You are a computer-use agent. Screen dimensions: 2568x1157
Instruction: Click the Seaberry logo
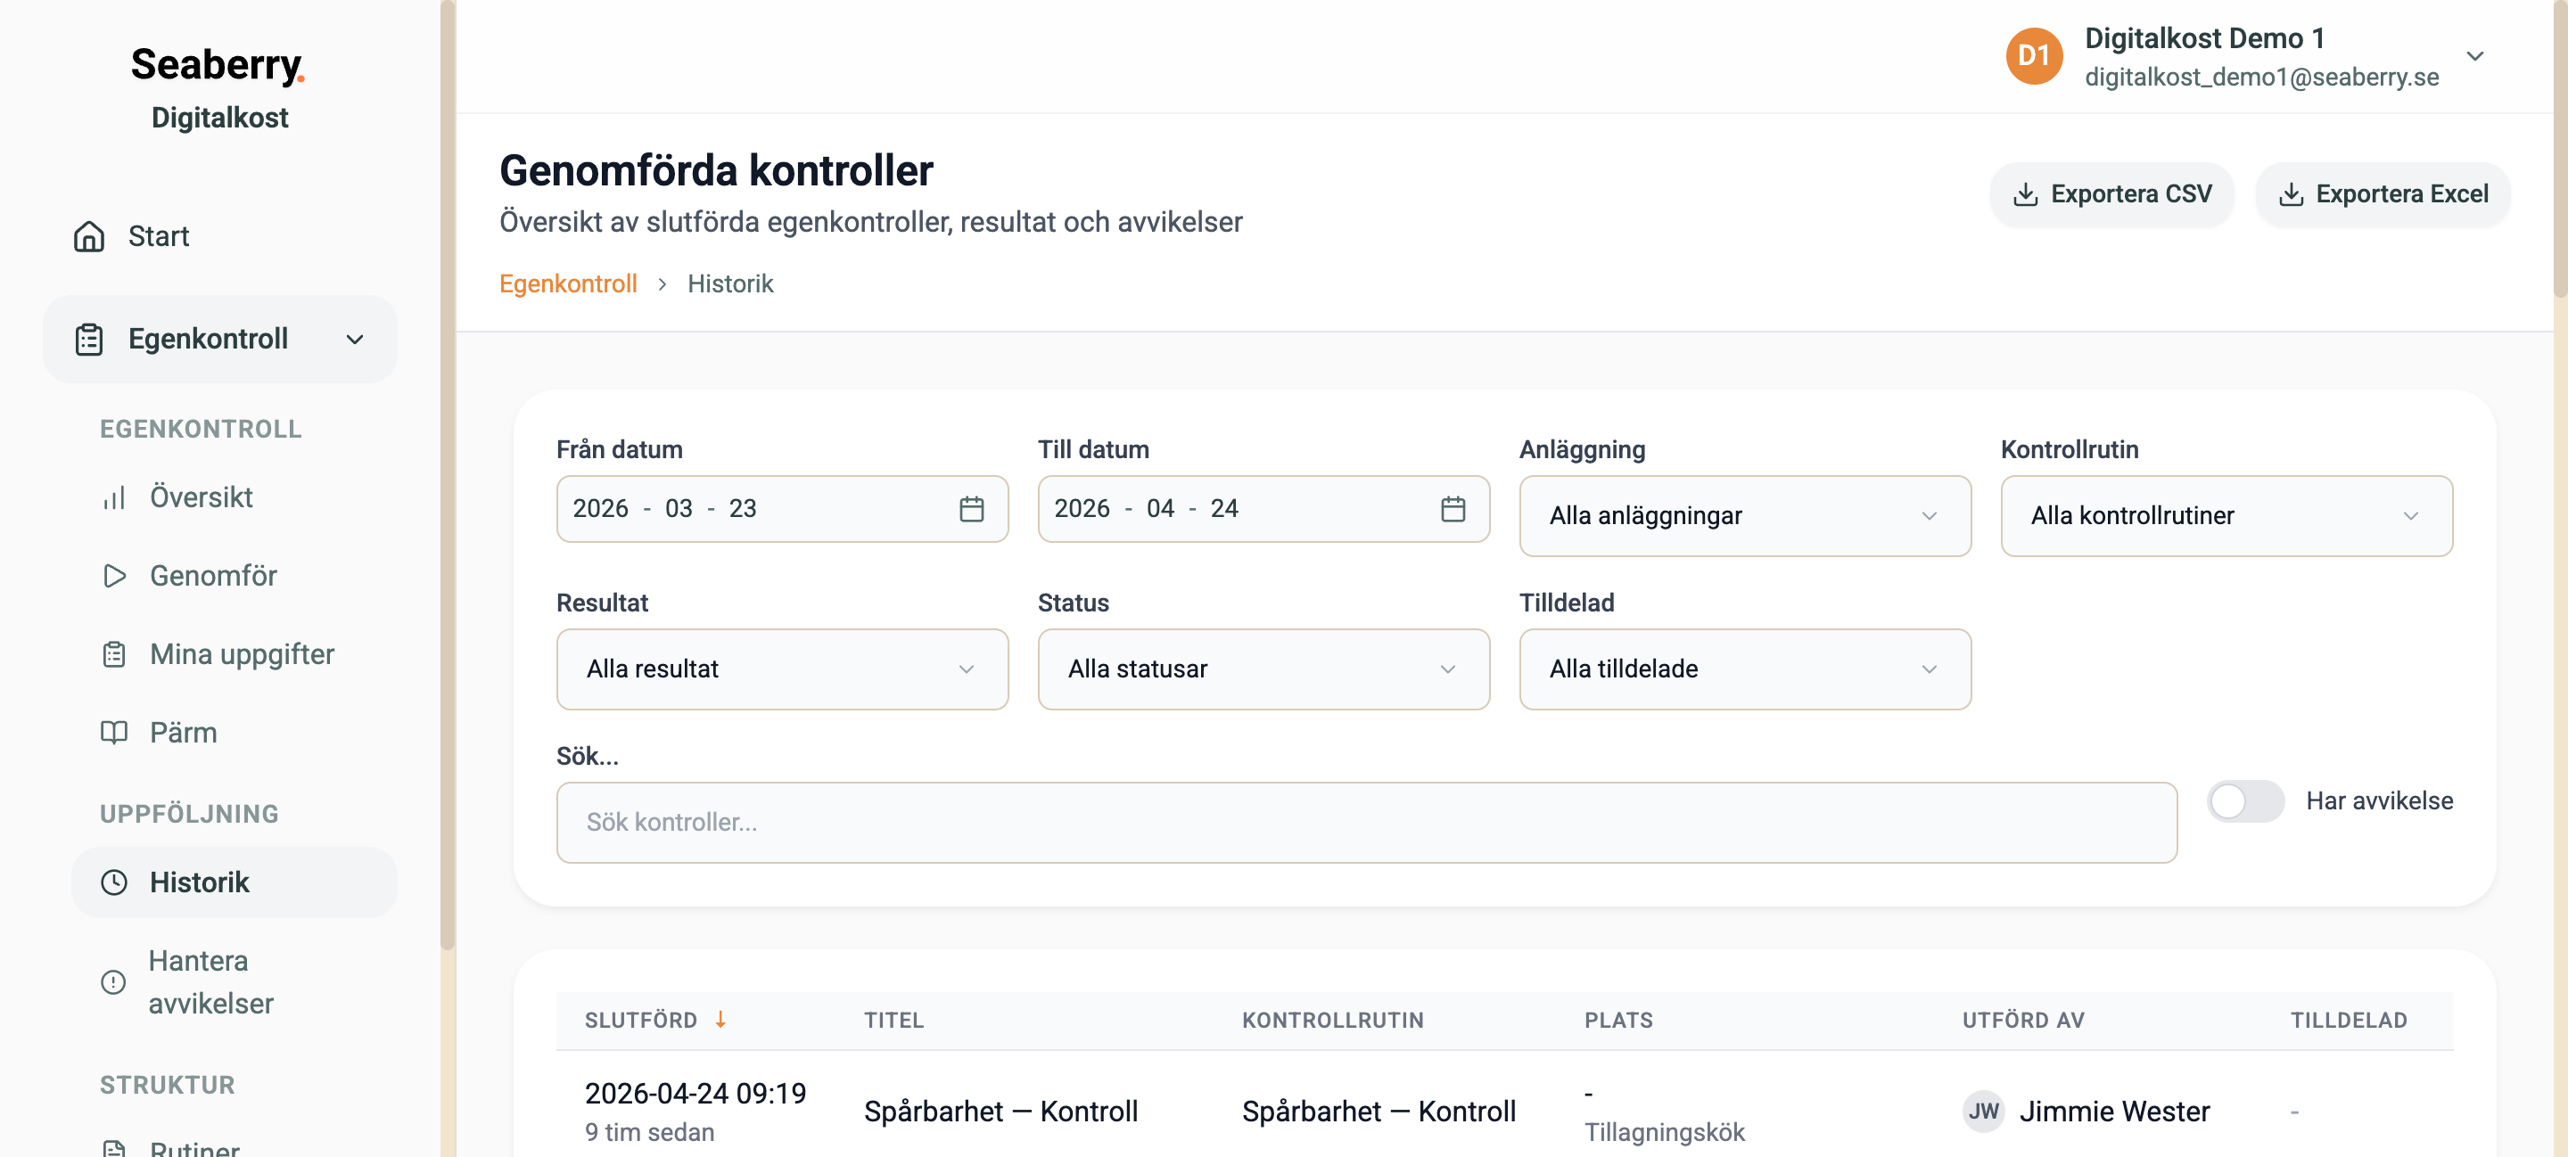coord(218,65)
